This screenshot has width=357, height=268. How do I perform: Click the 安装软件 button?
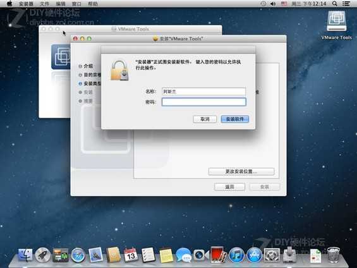235,119
